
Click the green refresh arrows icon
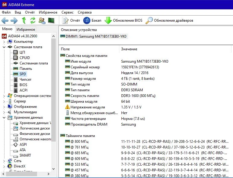[x=33, y=20]
